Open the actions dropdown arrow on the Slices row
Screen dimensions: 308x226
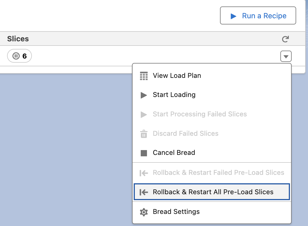point(286,56)
